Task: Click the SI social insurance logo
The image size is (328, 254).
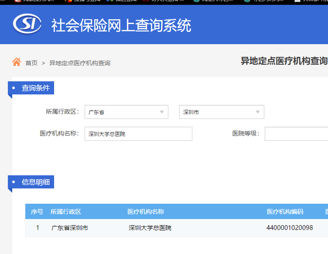Action: [27, 24]
